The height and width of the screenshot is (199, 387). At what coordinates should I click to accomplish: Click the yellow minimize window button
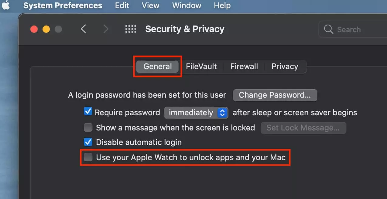(46, 29)
